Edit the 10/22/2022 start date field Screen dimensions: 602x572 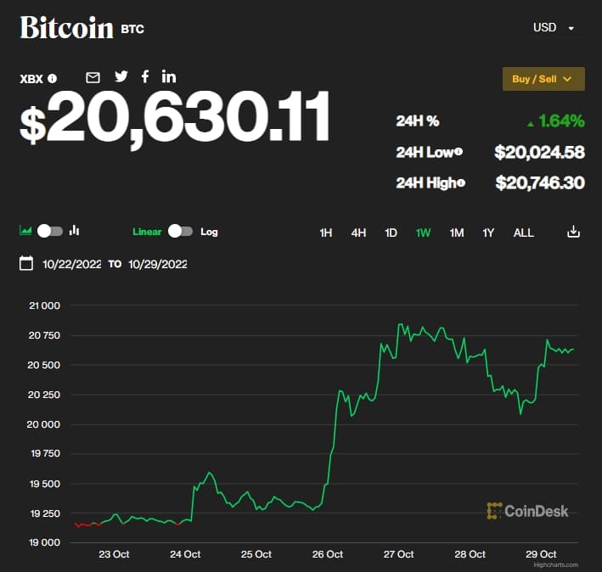tap(72, 264)
